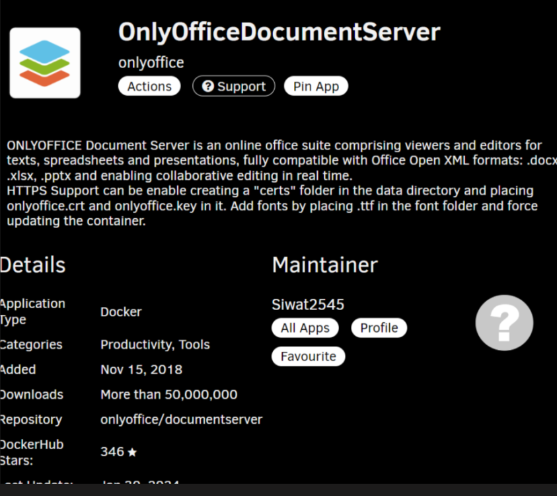Click the ONLYOFFICE Document Server description paragraph
Screen dimensions: 557x496
281,183
